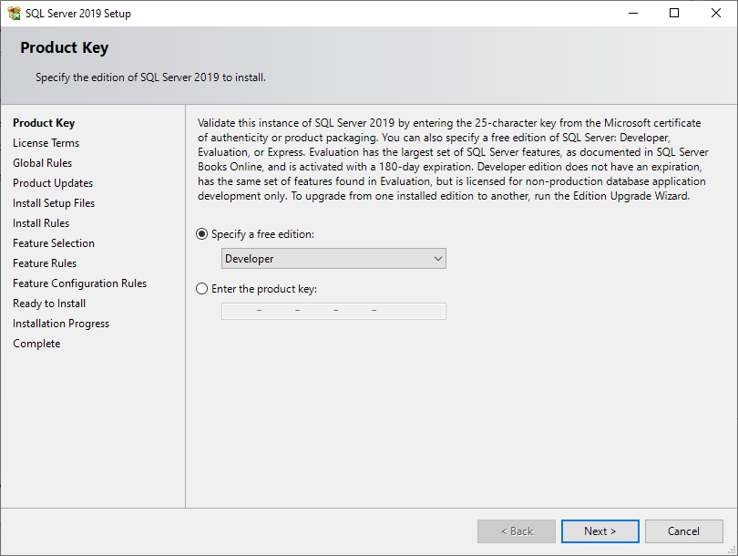The height and width of the screenshot is (556, 738).
Task: Click Installation Progress in sidebar
Action: click(61, 324)
